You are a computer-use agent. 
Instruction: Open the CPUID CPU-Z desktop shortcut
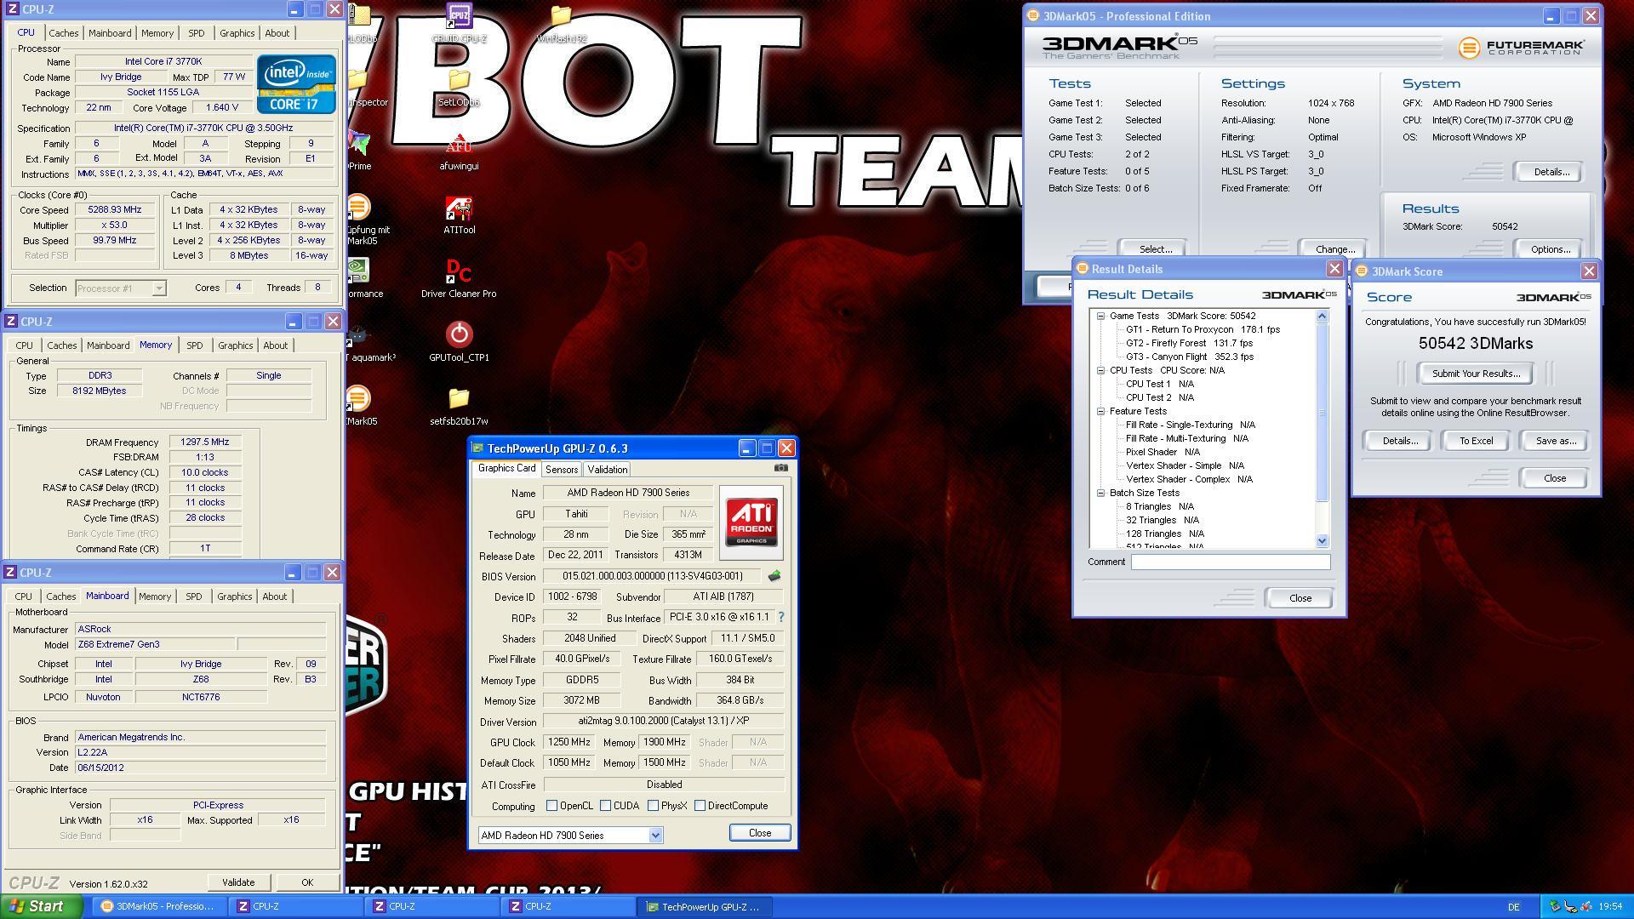coord(459,22)
